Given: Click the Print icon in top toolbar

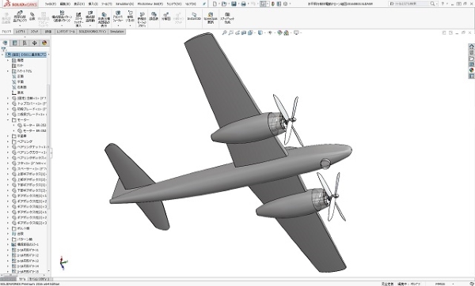Looking at the screenshot, I should click(243, 4).
